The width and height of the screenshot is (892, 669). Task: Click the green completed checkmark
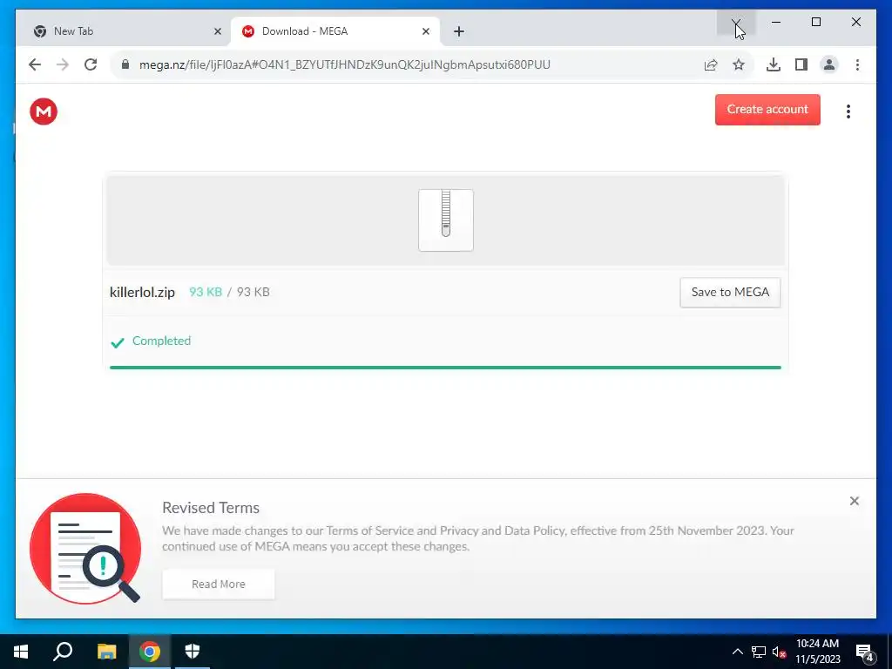tap(118, 342)
